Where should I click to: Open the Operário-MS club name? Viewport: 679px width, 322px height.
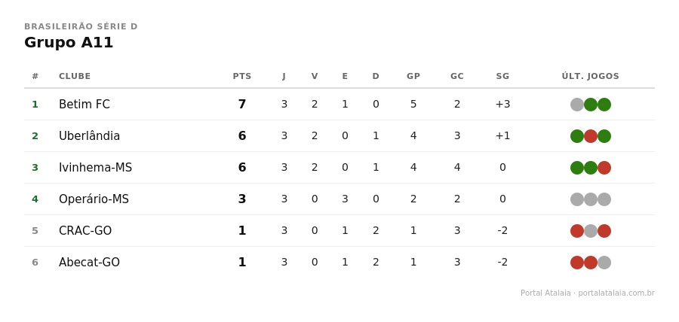click(x=94, y=199)
